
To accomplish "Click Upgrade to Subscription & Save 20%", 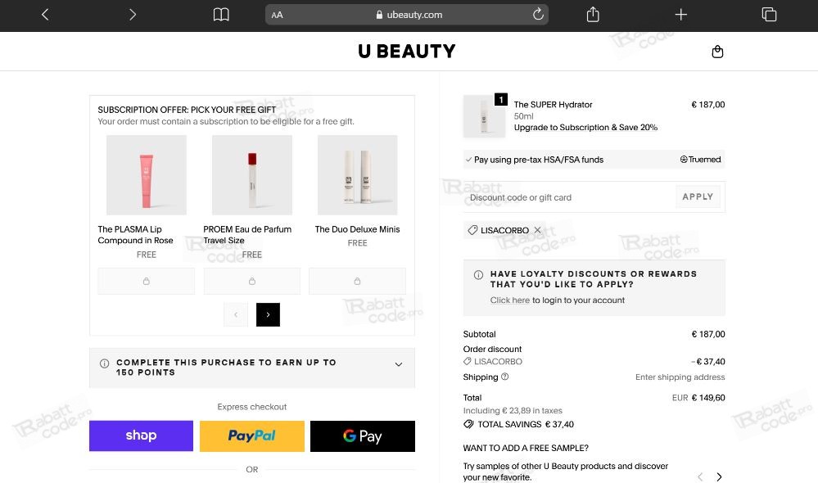I will click(585, 127).
